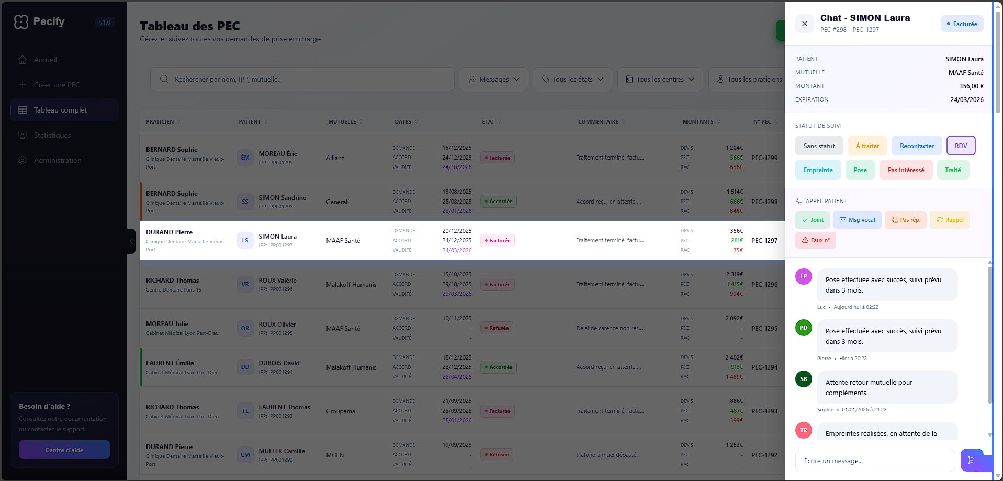
Task: Click the Écrire un message field
Action: coord(875,461)
